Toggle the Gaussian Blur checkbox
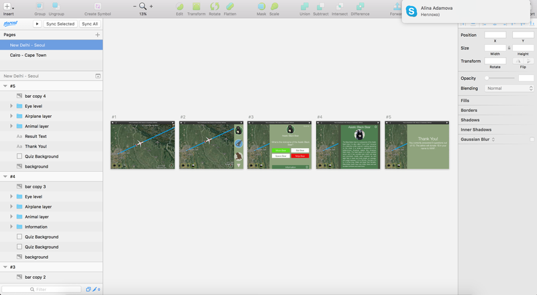 [532, 139]
